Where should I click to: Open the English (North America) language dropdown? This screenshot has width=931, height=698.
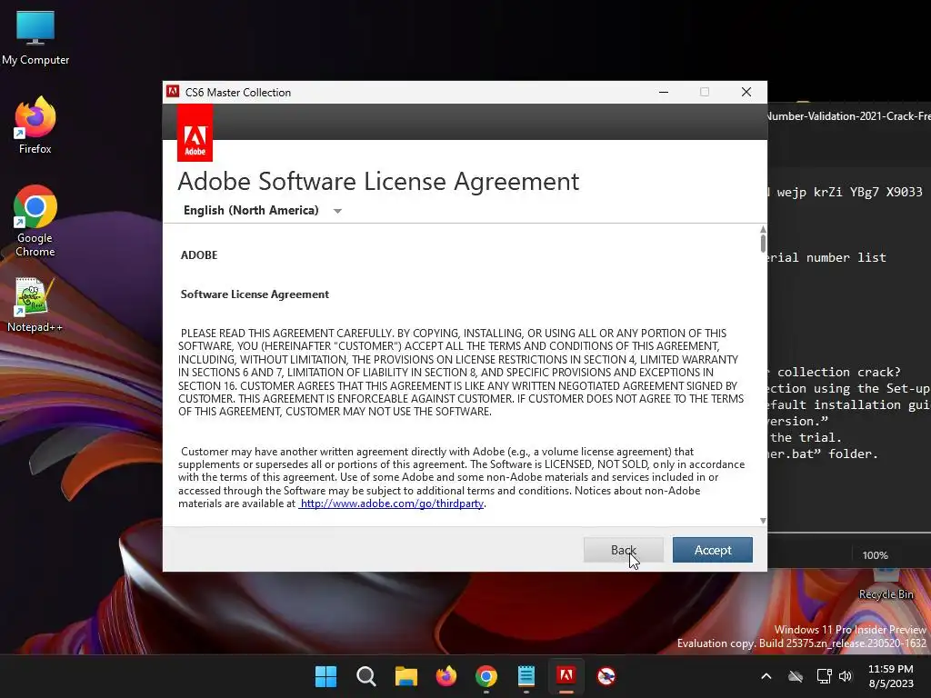(x=263, y=211)
